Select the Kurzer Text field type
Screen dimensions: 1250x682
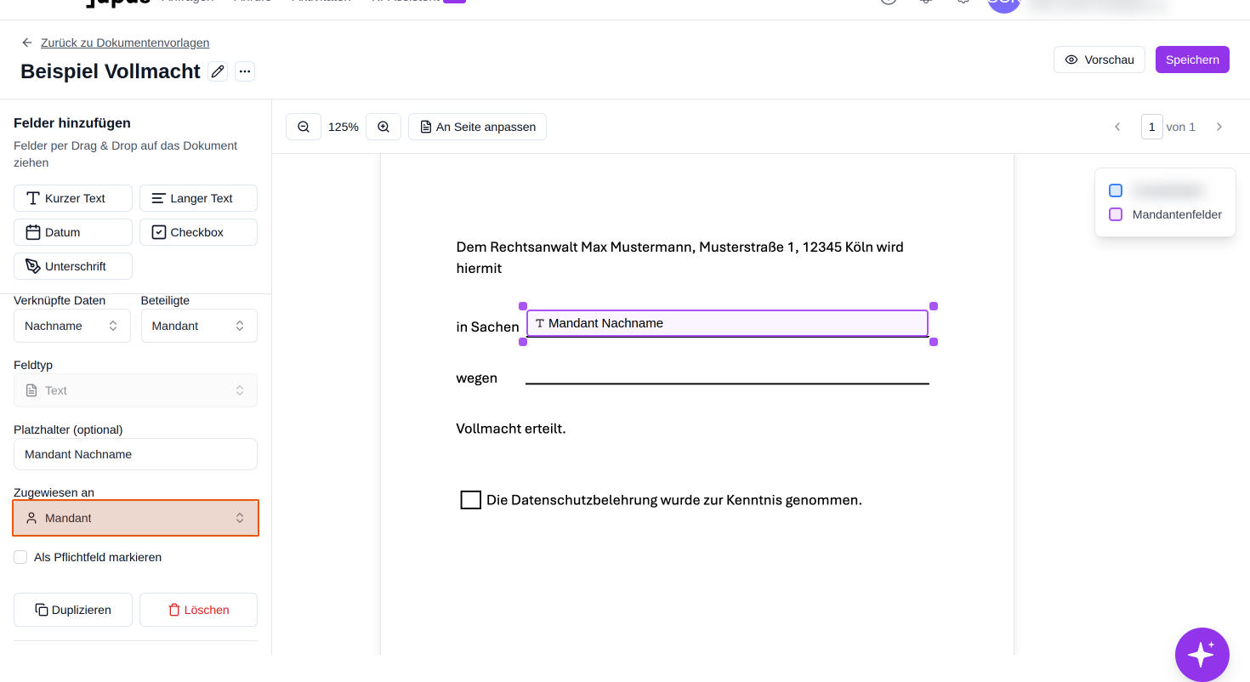(73, 198)
